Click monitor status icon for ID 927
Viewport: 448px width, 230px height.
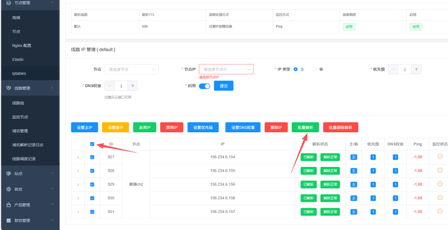tap(440, 156)
